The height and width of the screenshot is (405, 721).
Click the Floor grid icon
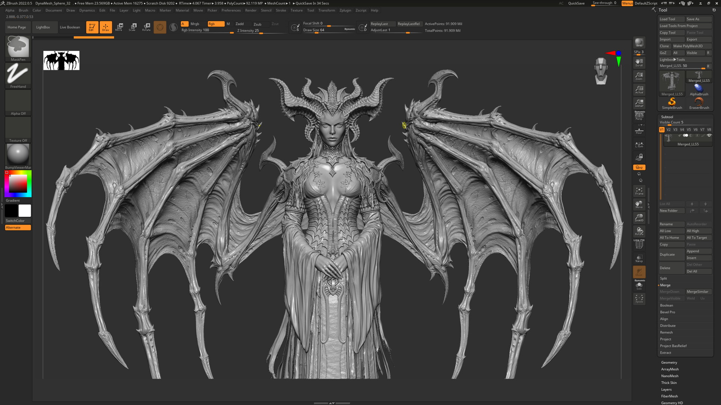[639, 130]
